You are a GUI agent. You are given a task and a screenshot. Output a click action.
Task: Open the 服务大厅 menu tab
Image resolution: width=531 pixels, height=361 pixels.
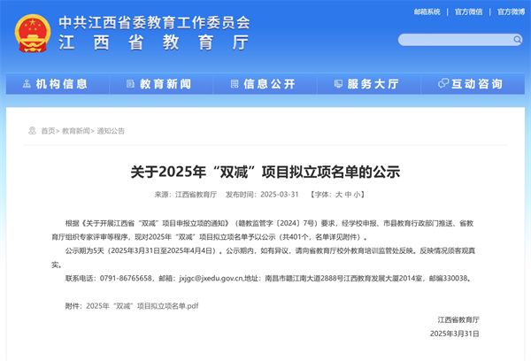point(373,84)
